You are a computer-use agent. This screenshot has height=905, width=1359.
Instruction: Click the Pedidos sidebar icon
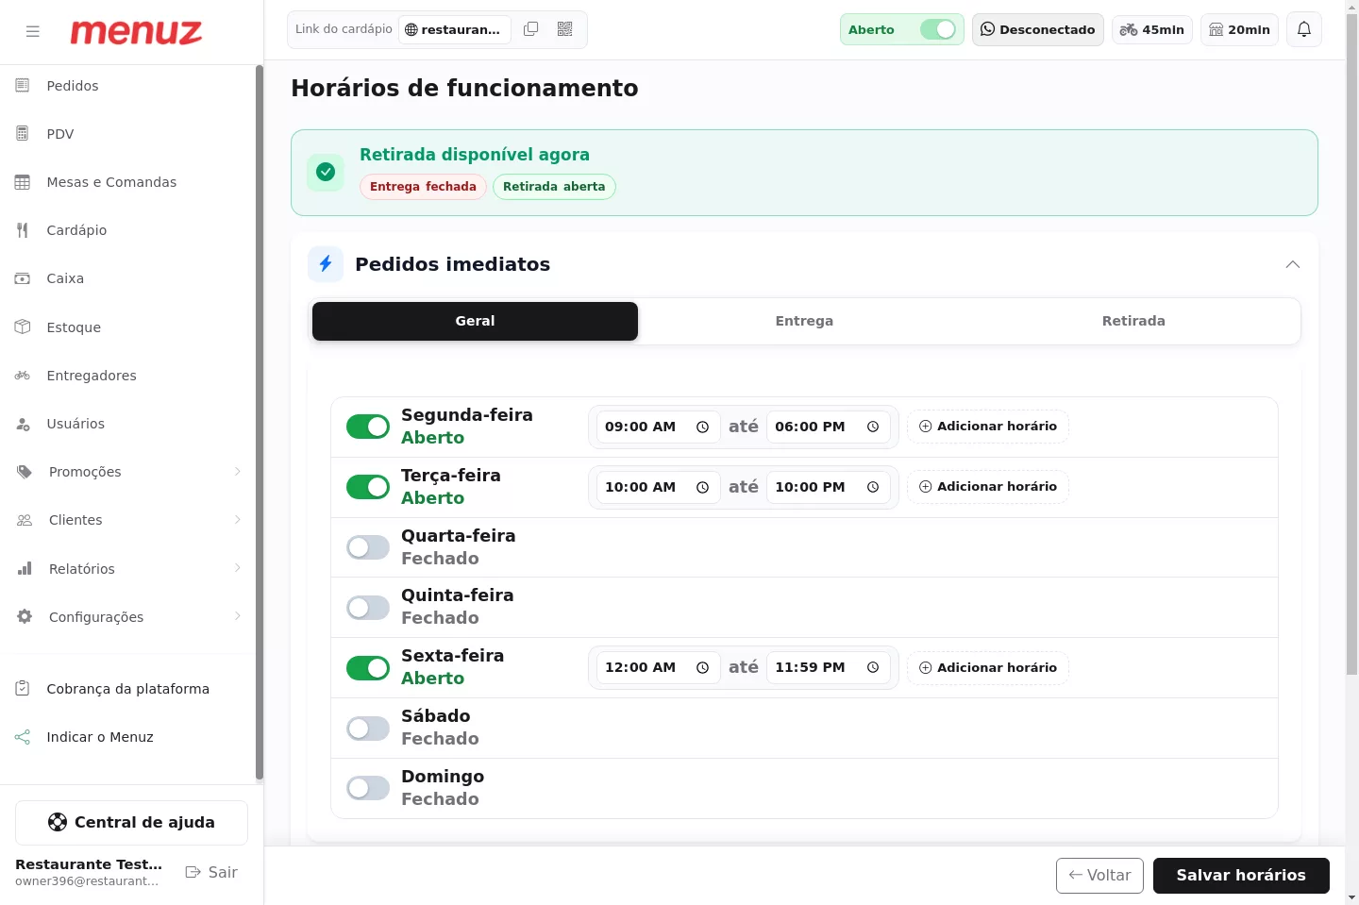(x=23, y=86)
